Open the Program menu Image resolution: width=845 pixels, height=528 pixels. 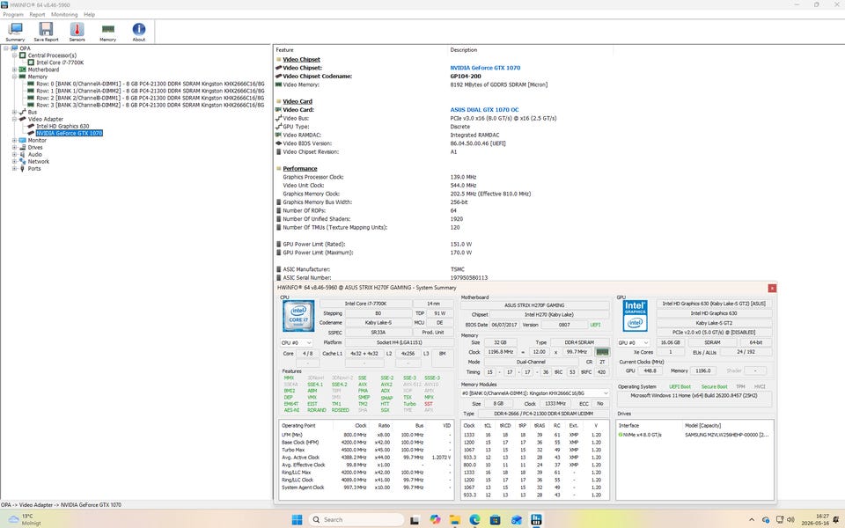(13, 15)
